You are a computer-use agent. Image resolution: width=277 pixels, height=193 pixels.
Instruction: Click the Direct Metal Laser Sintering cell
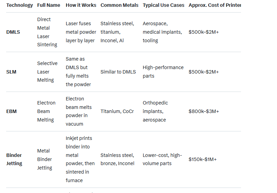(x=47, y=32)
